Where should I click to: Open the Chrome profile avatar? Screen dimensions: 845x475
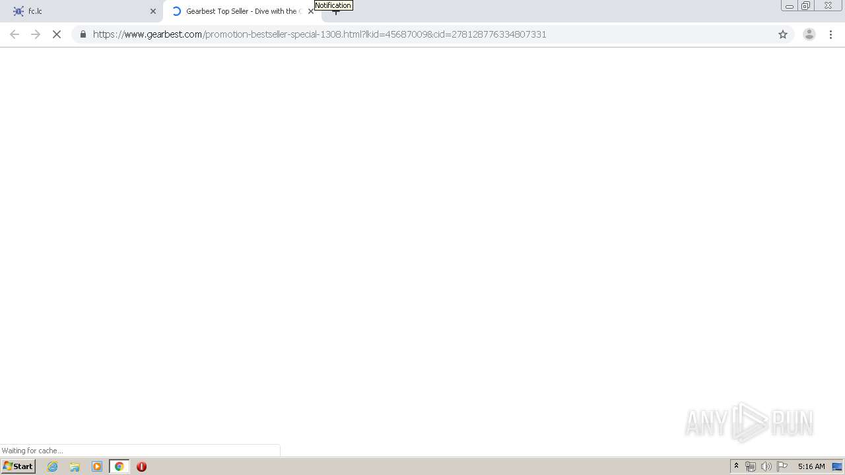coord(809,34)
